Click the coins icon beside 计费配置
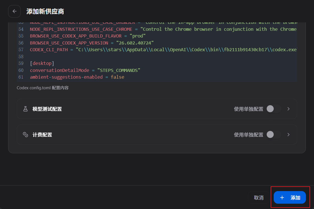This screenshot has height=209, width=314. click(x=25, y=135)
